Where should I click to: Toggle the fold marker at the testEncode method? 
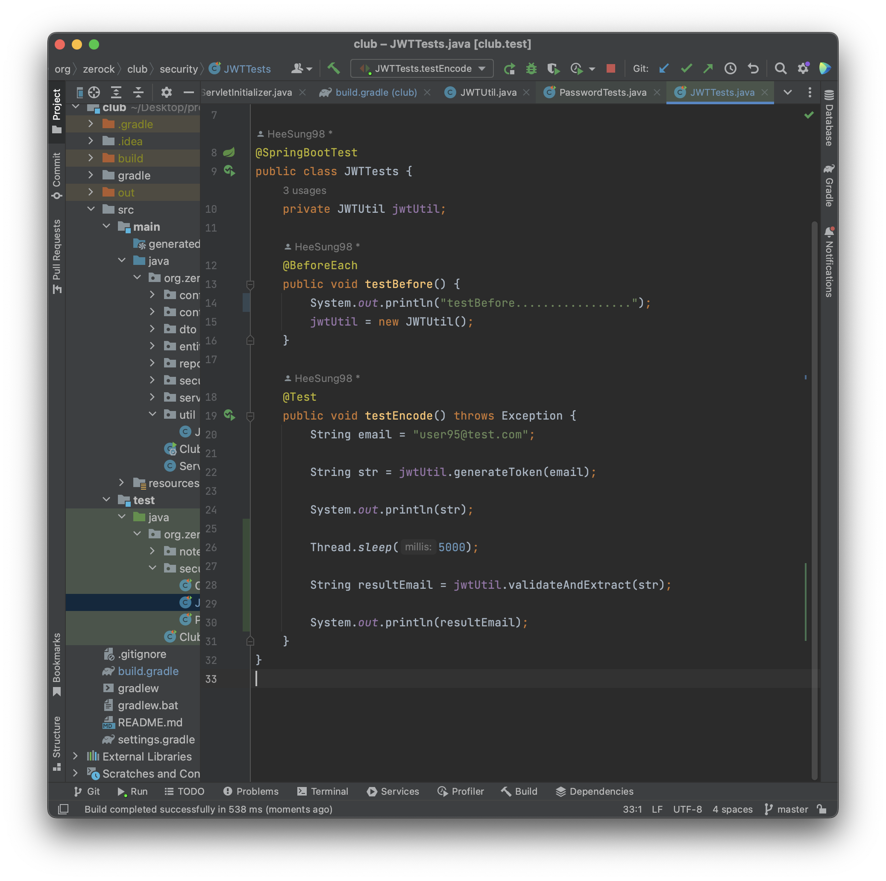click(x=250, y=416)
